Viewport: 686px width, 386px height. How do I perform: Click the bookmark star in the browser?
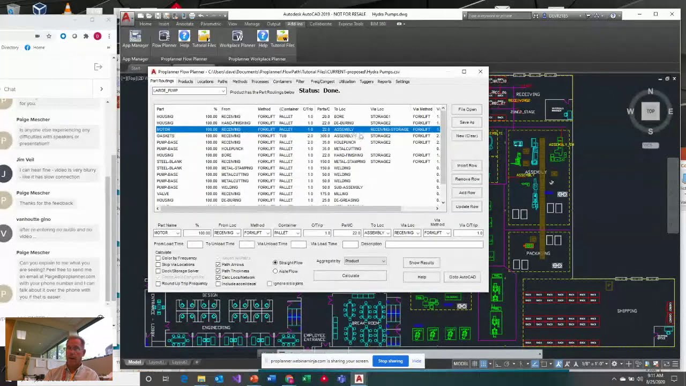tap(49, 36)
